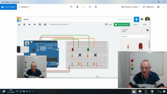This screenshot has width=167, height=94.
Task: Select the red LED component in panel
Action: tap(141, 47)
